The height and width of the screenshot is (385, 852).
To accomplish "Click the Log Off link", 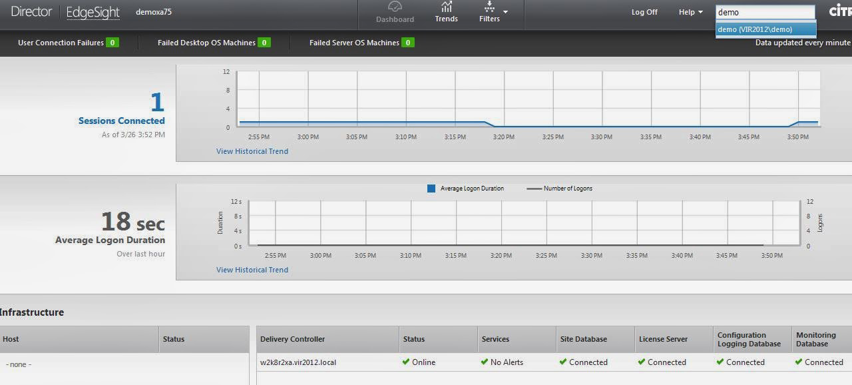I will click(644, 12).
